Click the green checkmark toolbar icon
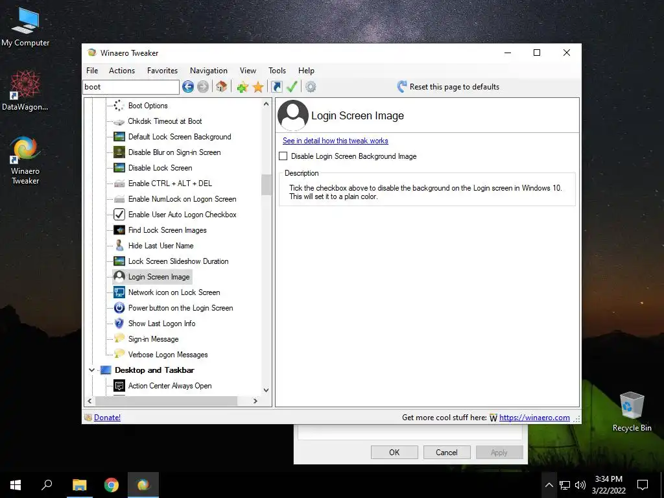 292,87
